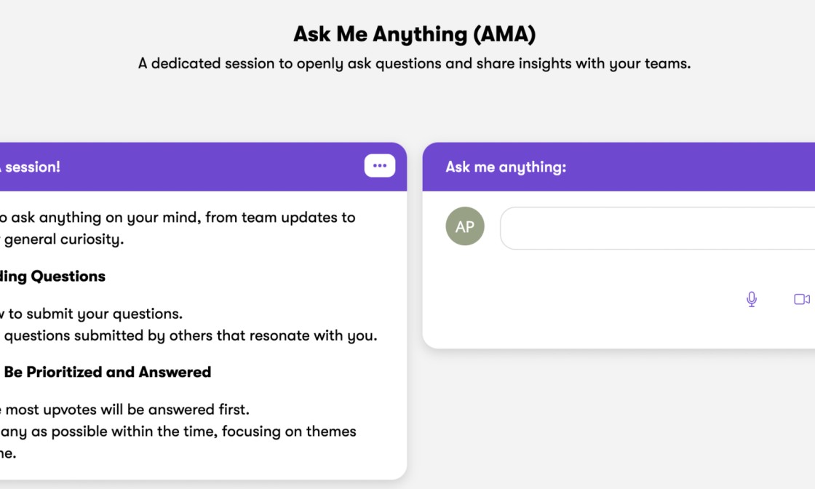815x489 pixels.
Task: Click the line ending "focusing on themes"
Action: 178,432
